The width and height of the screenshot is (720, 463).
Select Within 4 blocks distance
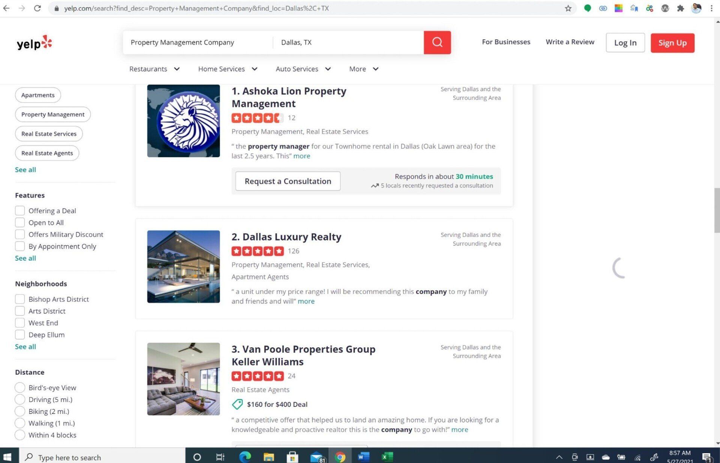tap(20, 435)
